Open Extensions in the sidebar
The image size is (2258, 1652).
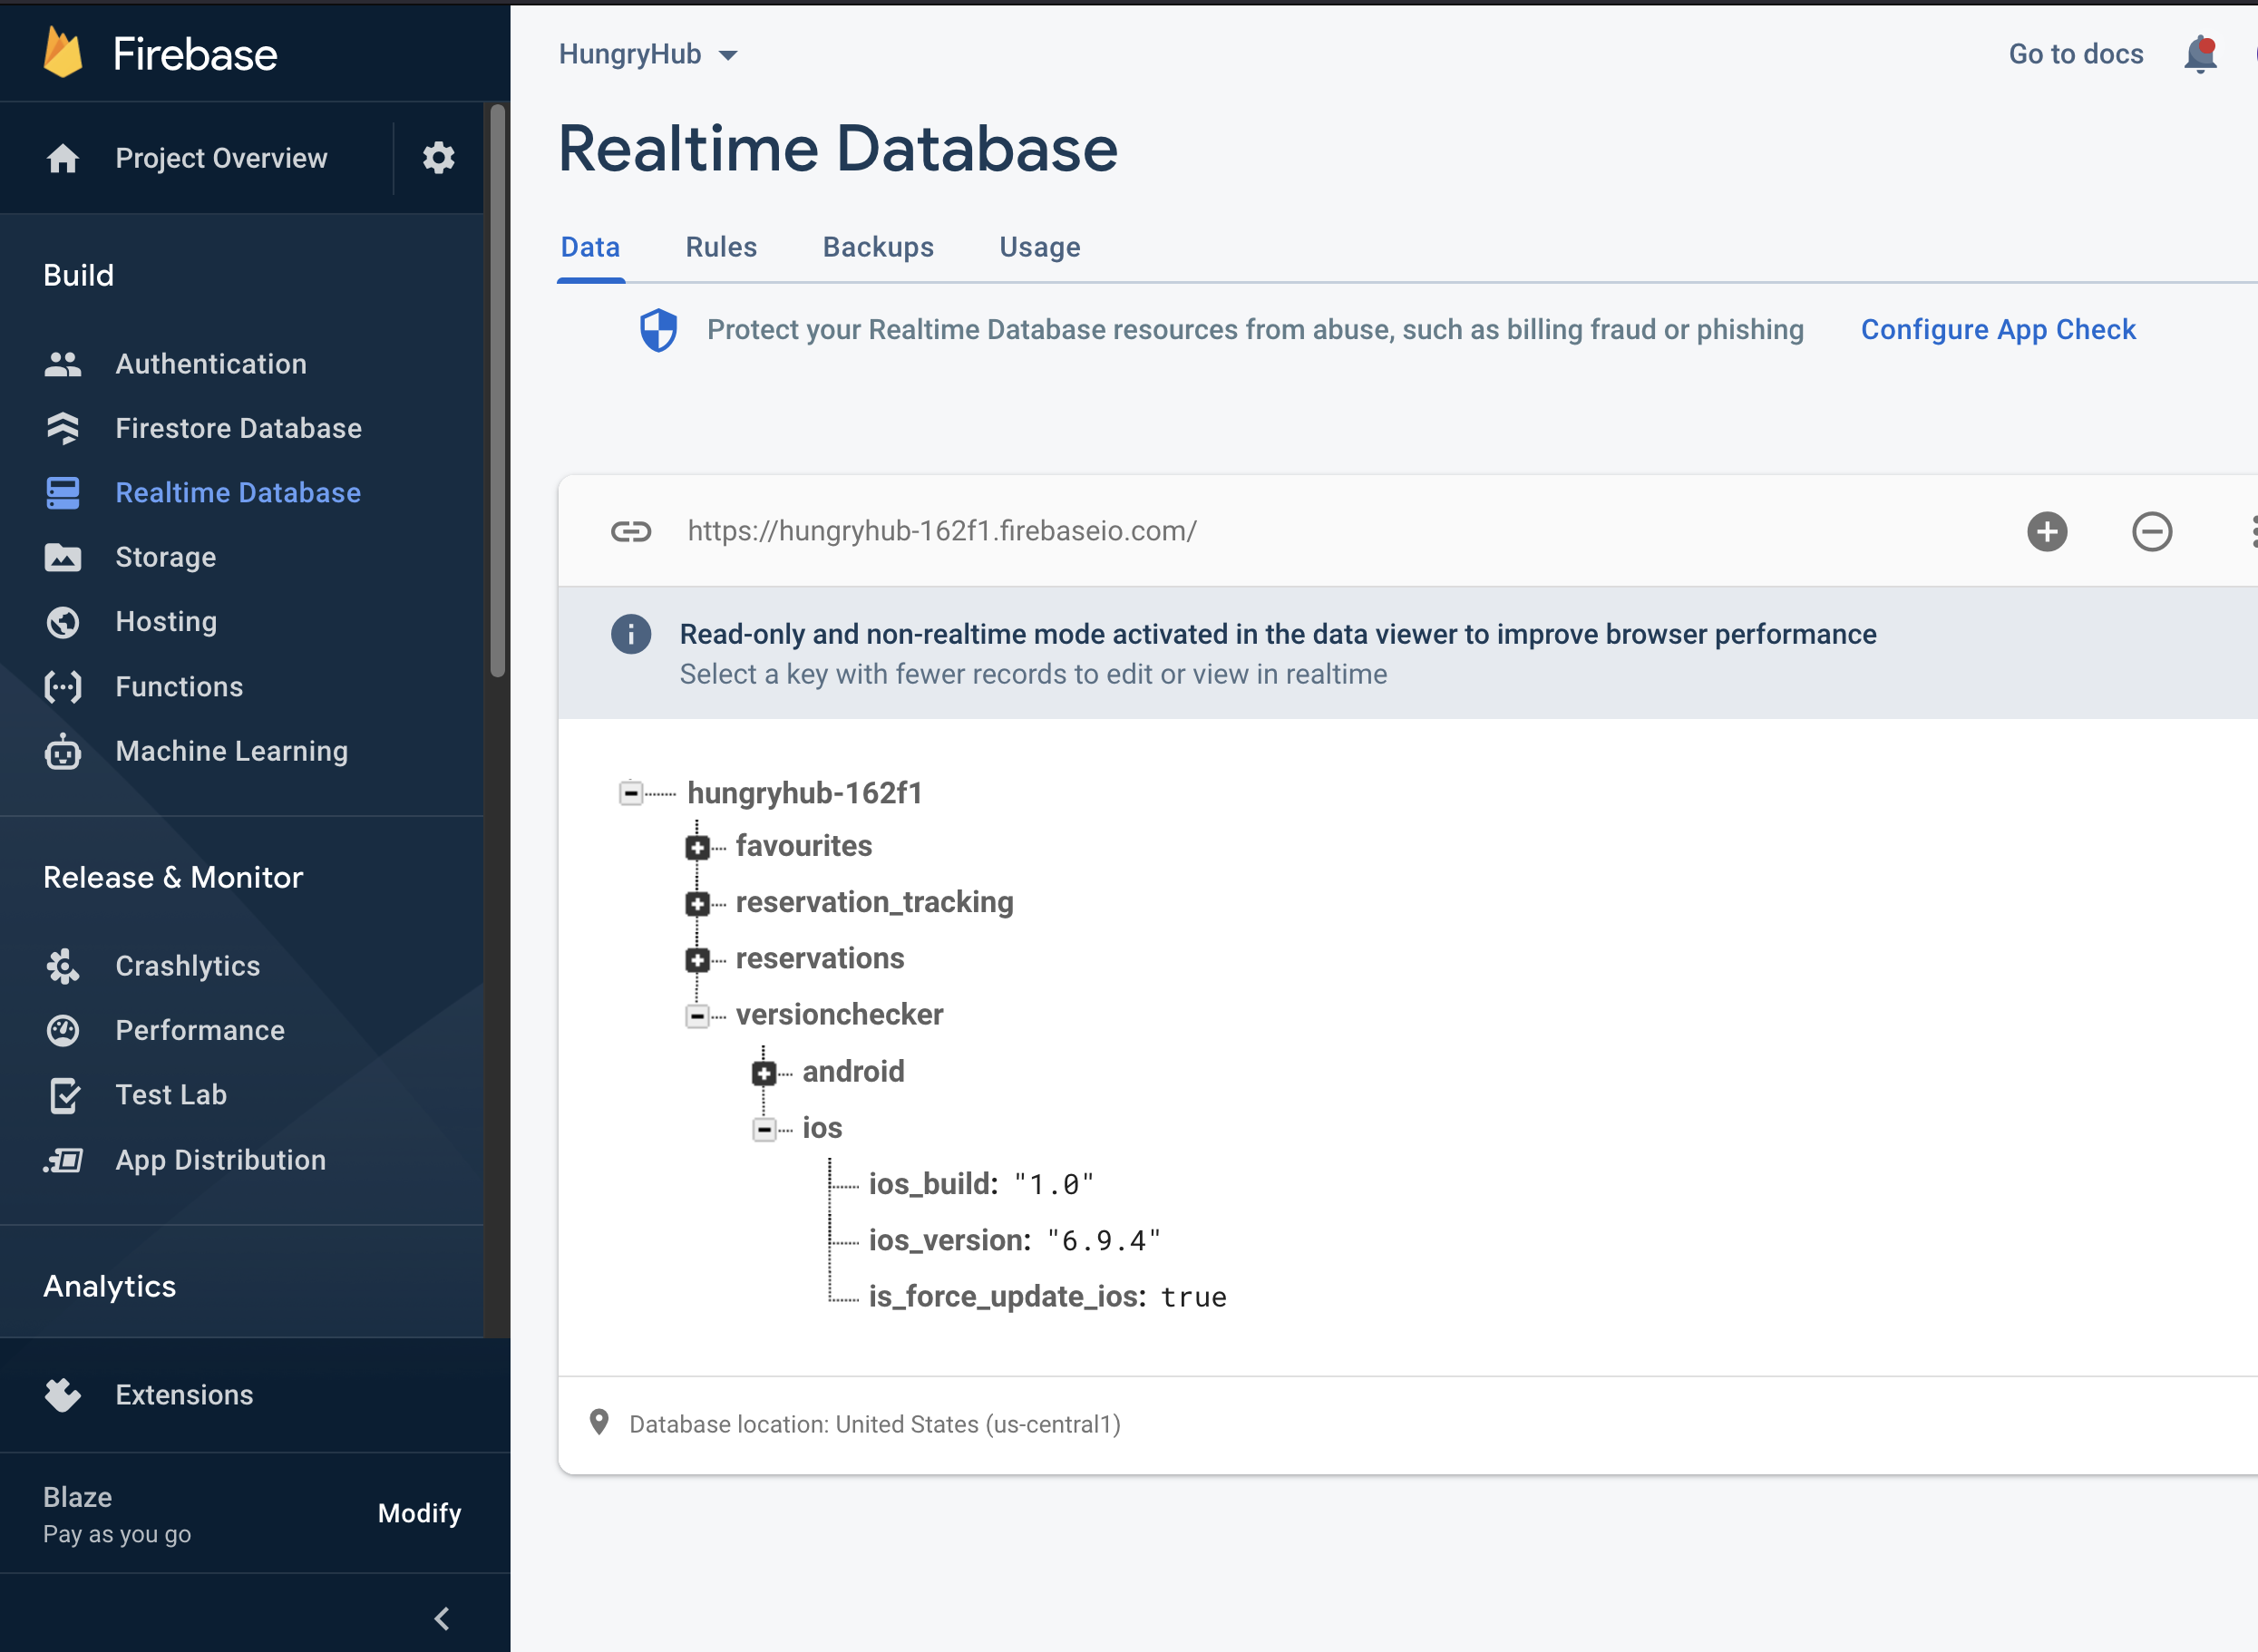184,1395
